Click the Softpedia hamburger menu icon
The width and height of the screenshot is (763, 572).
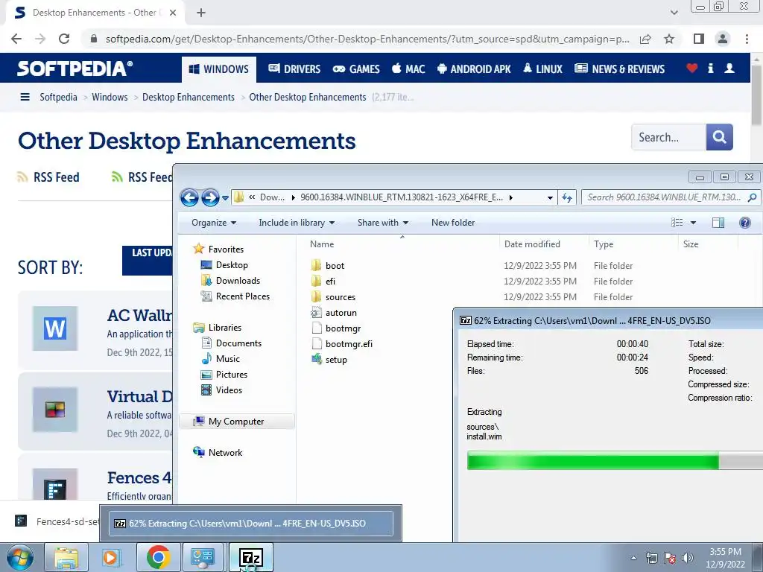(25, 98)
